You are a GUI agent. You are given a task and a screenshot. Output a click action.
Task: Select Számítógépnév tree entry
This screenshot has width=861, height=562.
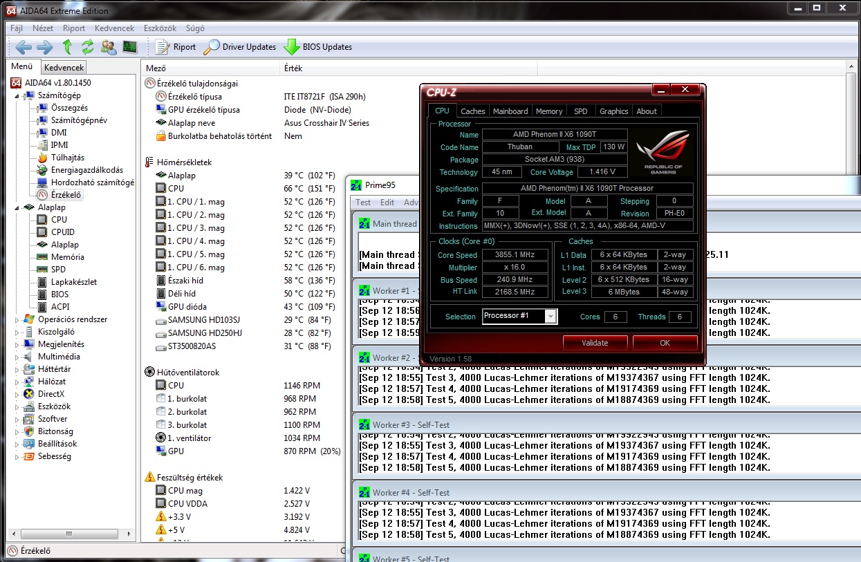pos(79,120)
